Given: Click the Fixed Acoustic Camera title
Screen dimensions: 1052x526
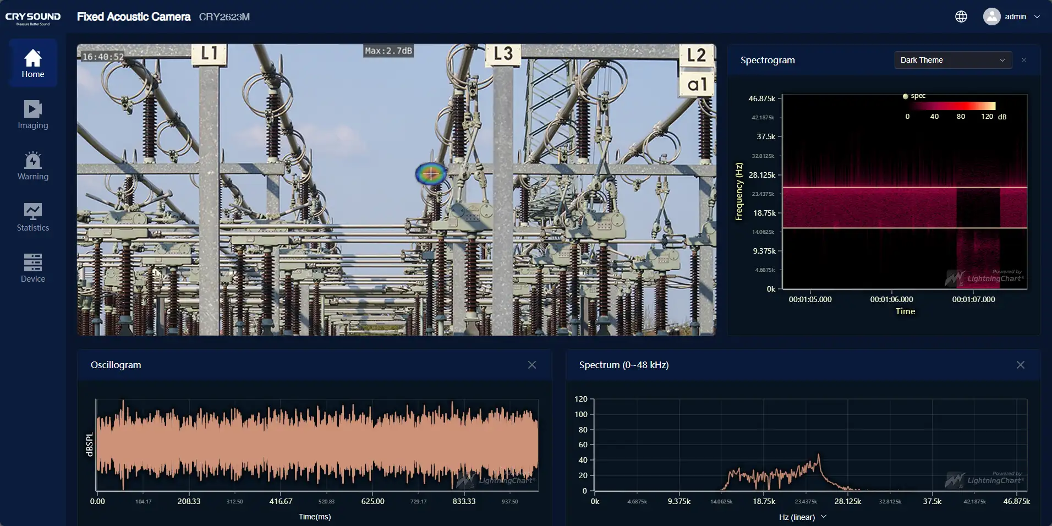Looking at the screenshot, I should (134, 17).
